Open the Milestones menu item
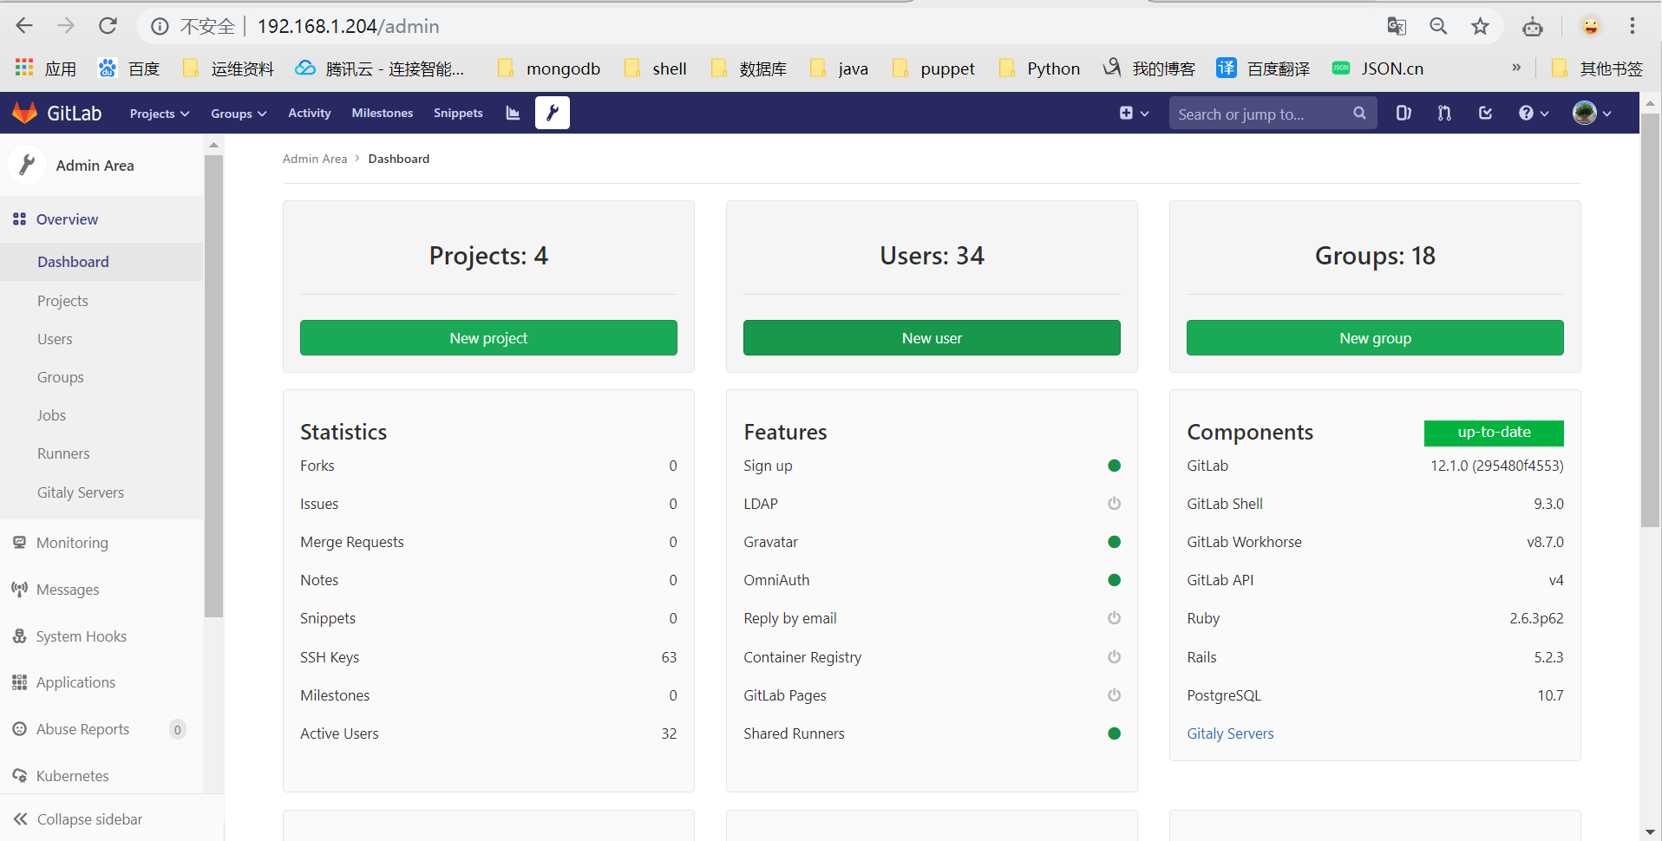Viewport: 1662px width, 841px height. tap(383, 113)
